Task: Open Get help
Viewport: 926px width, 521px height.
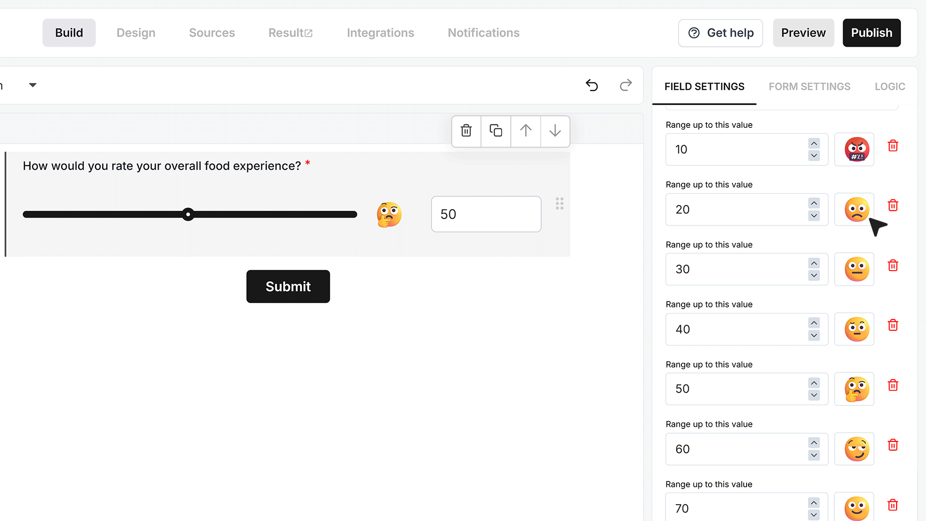Action: click(721, 33)
